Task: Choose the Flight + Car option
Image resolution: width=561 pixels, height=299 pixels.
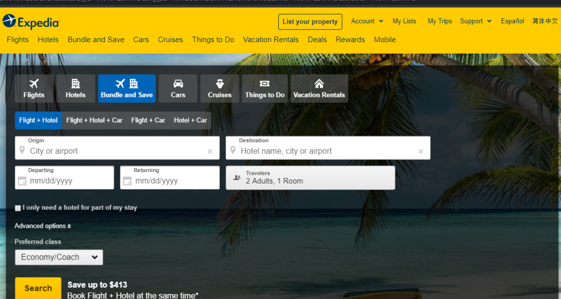Action: pyautogui.click(x=148, y=120)
